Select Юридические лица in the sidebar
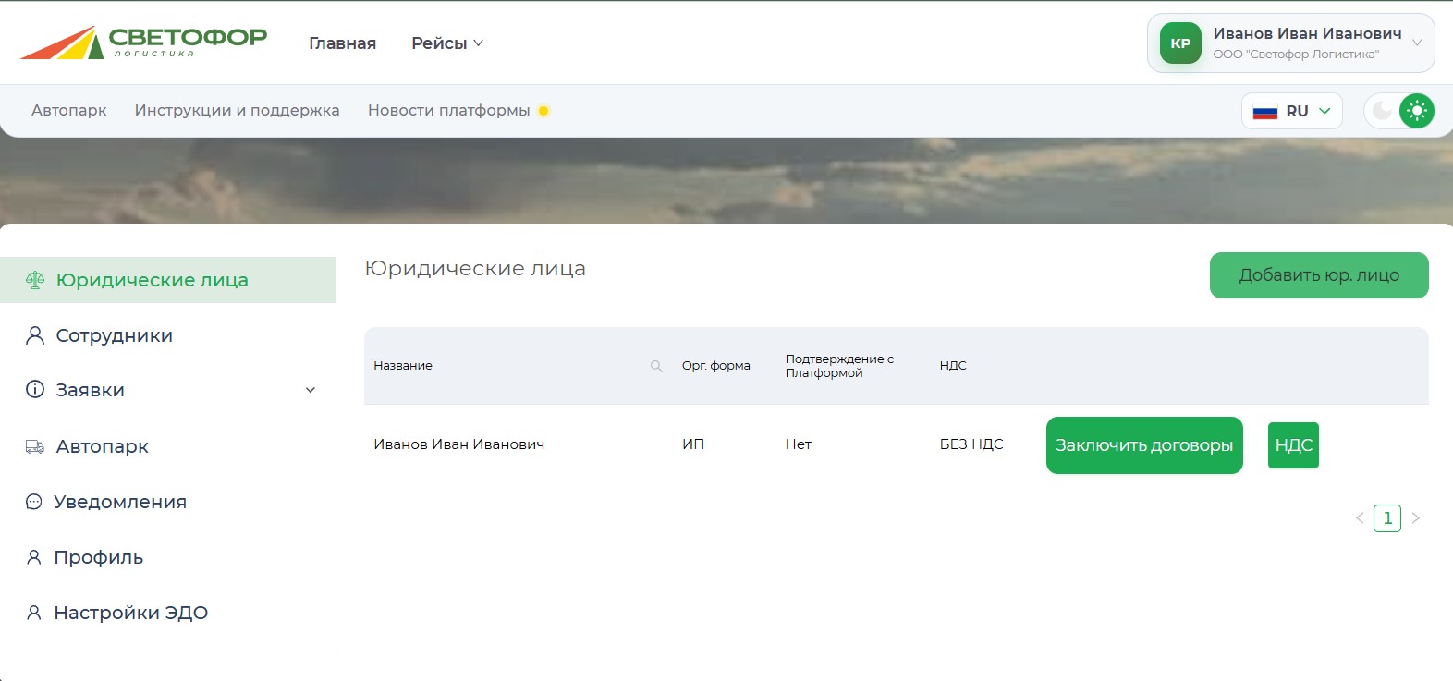1453x681 pixels. (168, 280)
